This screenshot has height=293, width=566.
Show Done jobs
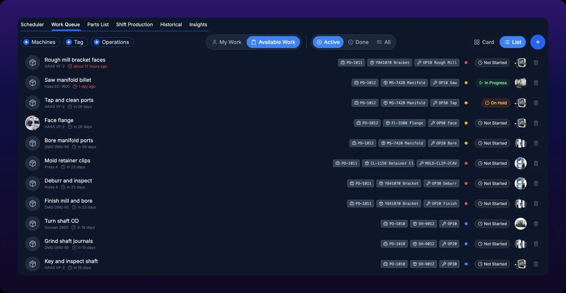(358, 42)
